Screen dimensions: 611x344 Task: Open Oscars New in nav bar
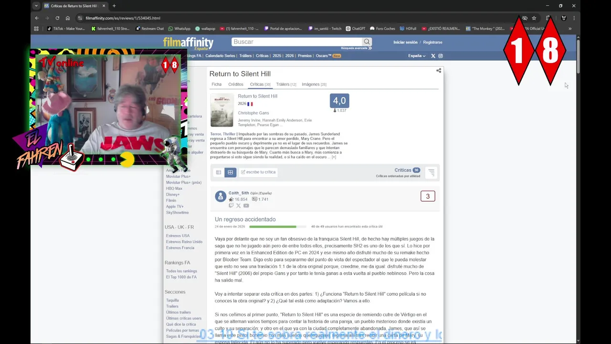(x=328, y=56)
